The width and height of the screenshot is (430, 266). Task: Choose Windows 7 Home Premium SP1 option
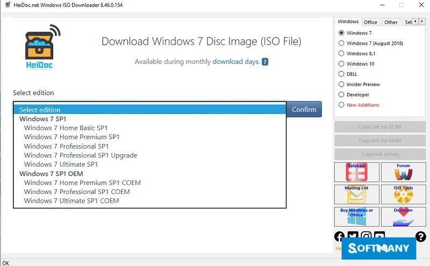71,137
